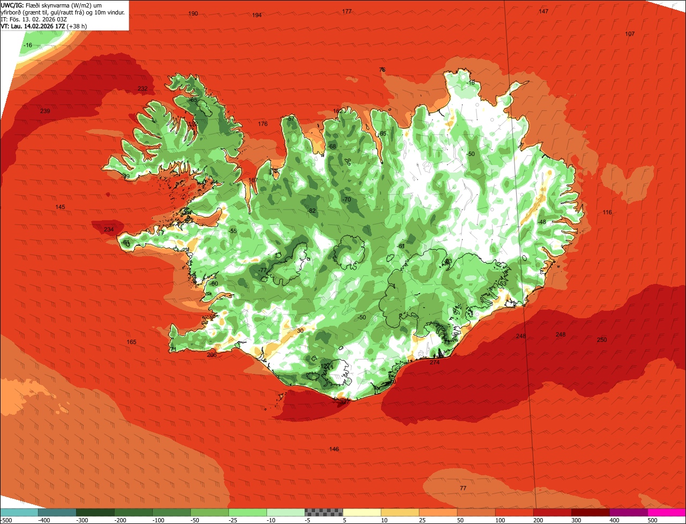Click the map value '190' over the northern sea
Image resolution: width=686 pixels, height=524 pixels.
click(193, 13)
